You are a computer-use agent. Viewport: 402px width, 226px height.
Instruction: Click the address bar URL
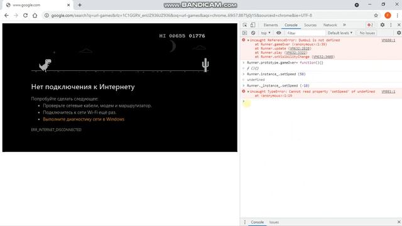pos(182,15)
